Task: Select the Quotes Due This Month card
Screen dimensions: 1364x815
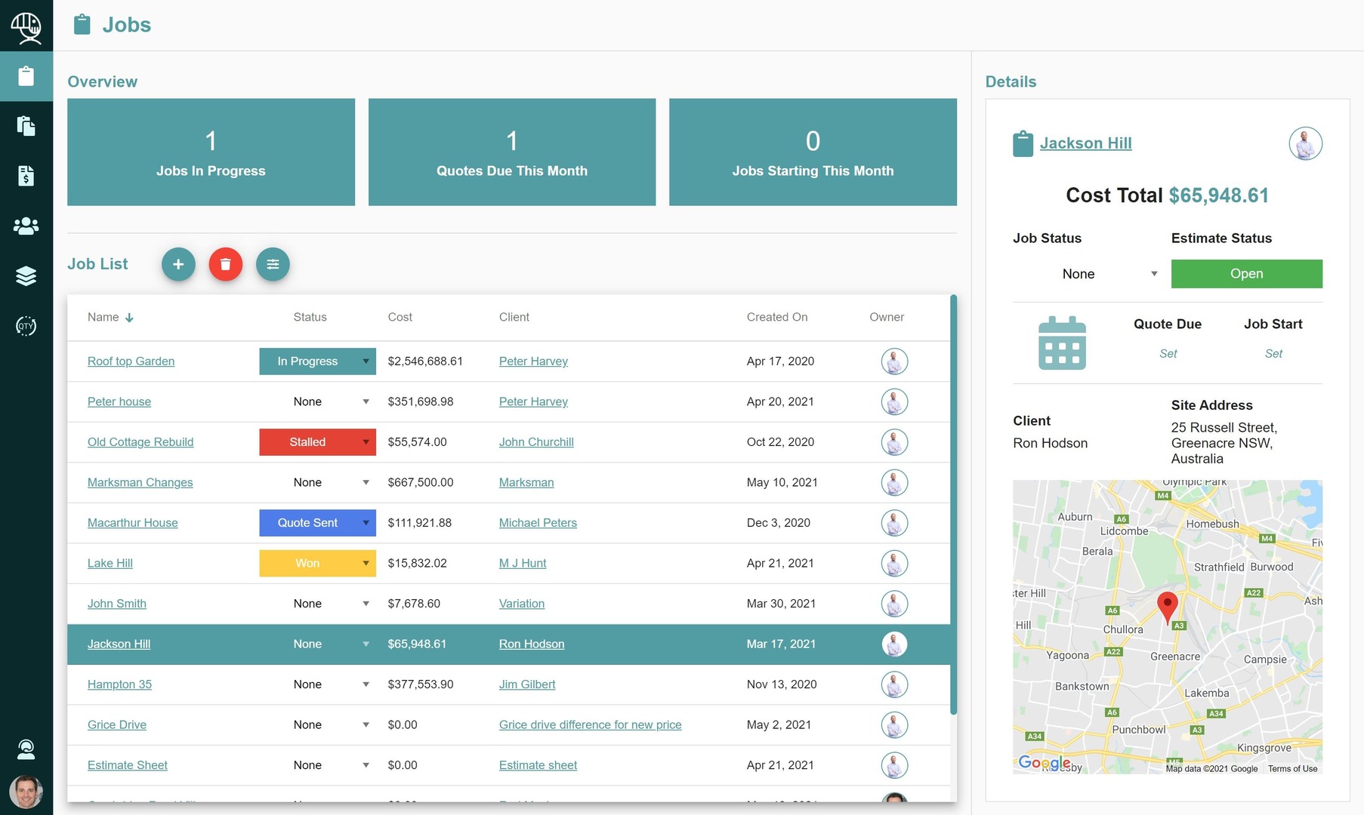Action: [511, 152]
